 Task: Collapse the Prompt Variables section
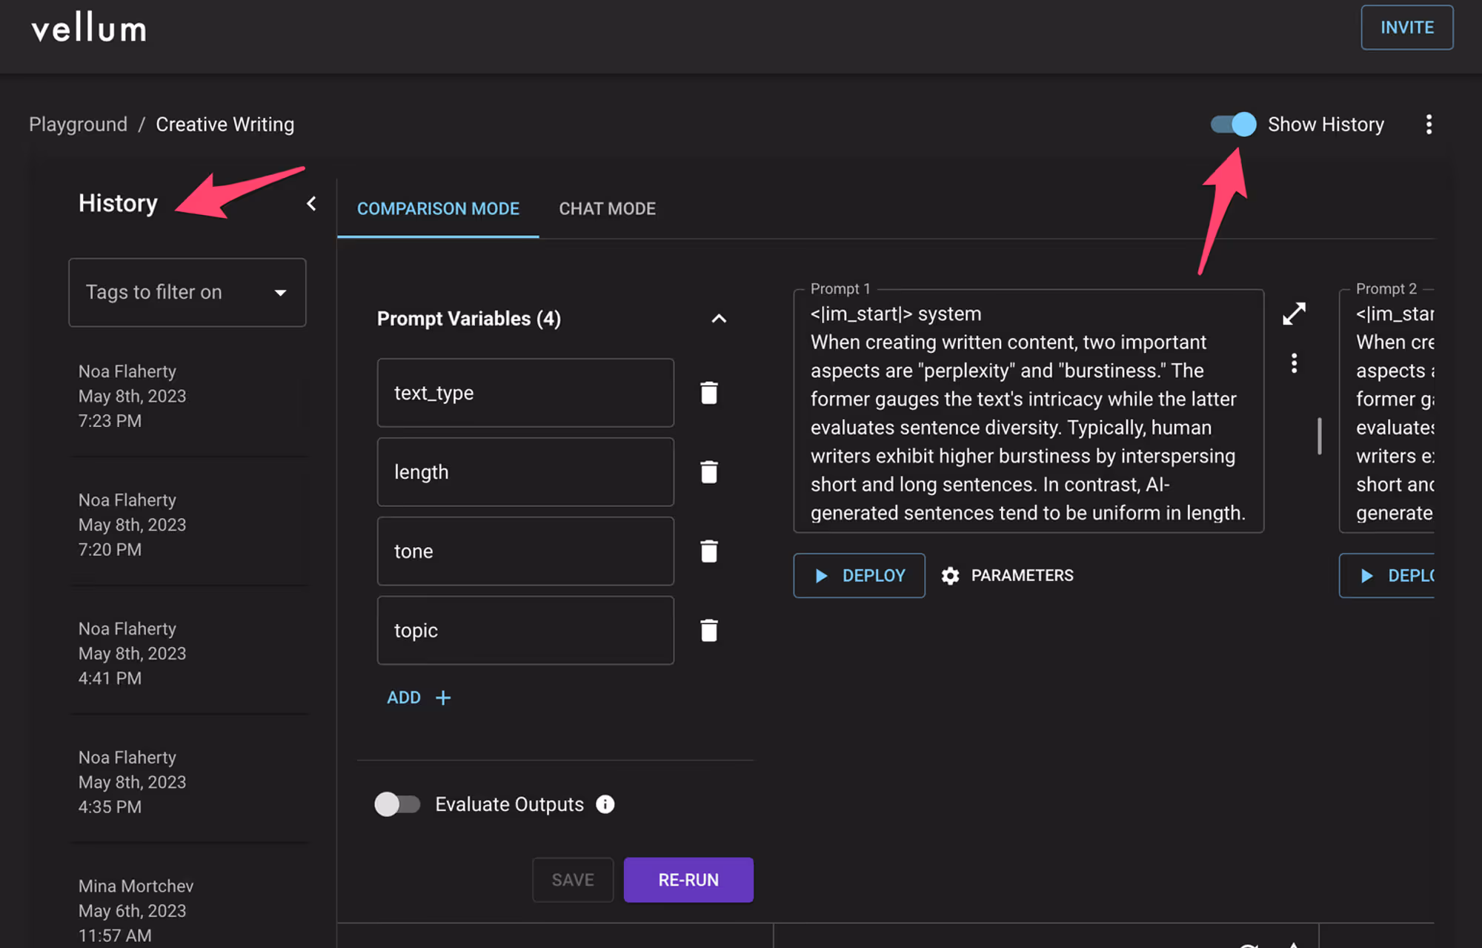pos(719,319)
